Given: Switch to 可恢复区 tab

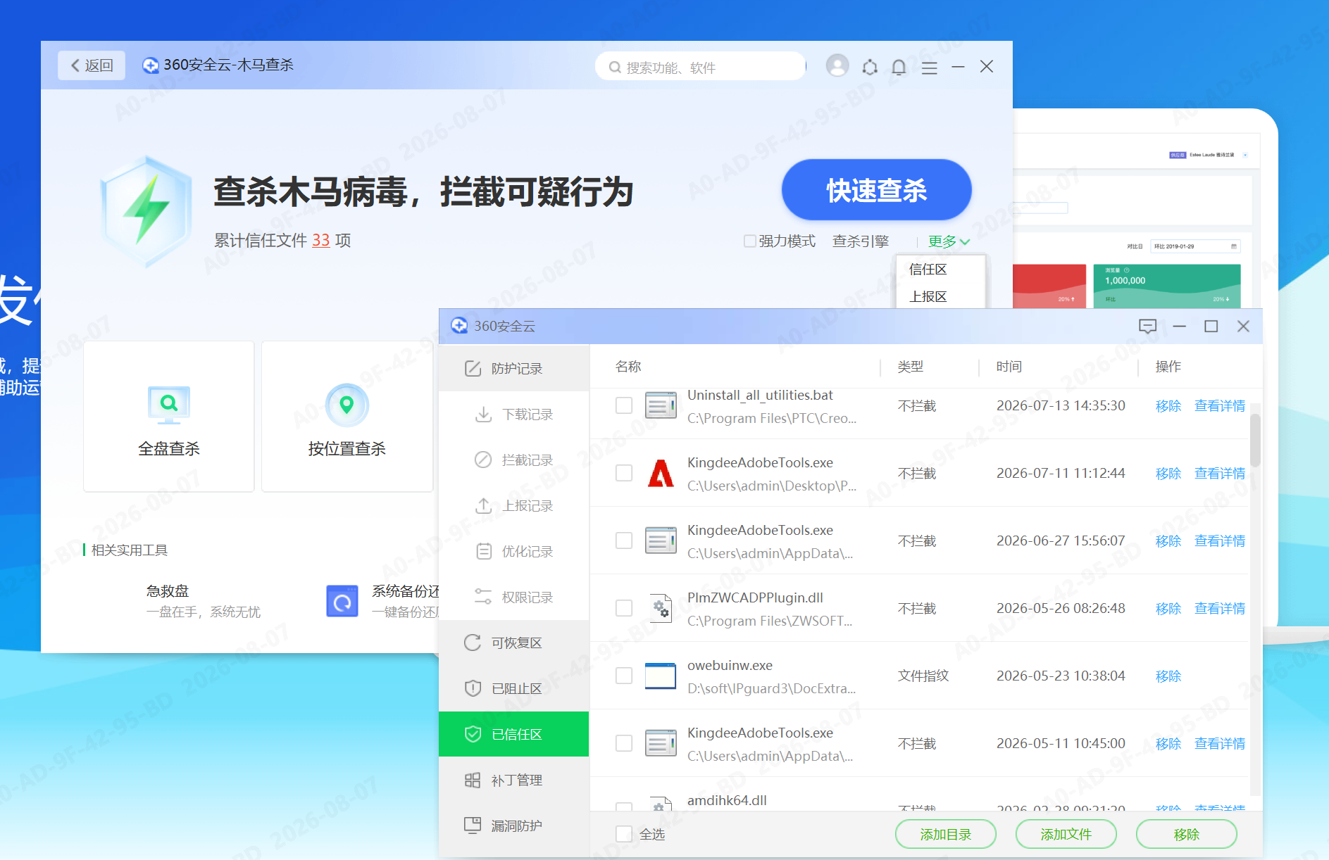Looking at the screenshot, I should [x=514, y=643].
